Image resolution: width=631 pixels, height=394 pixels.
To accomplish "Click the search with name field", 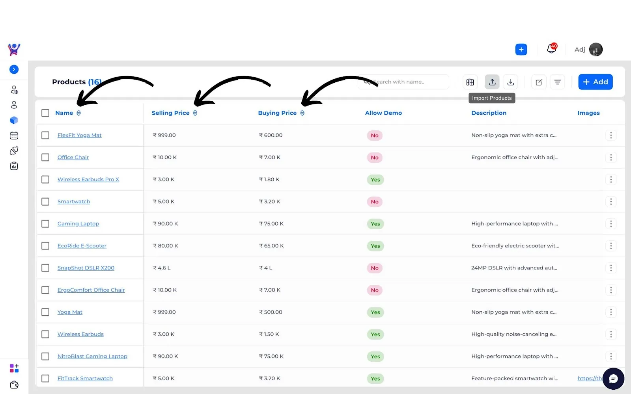I will point(403,82).
